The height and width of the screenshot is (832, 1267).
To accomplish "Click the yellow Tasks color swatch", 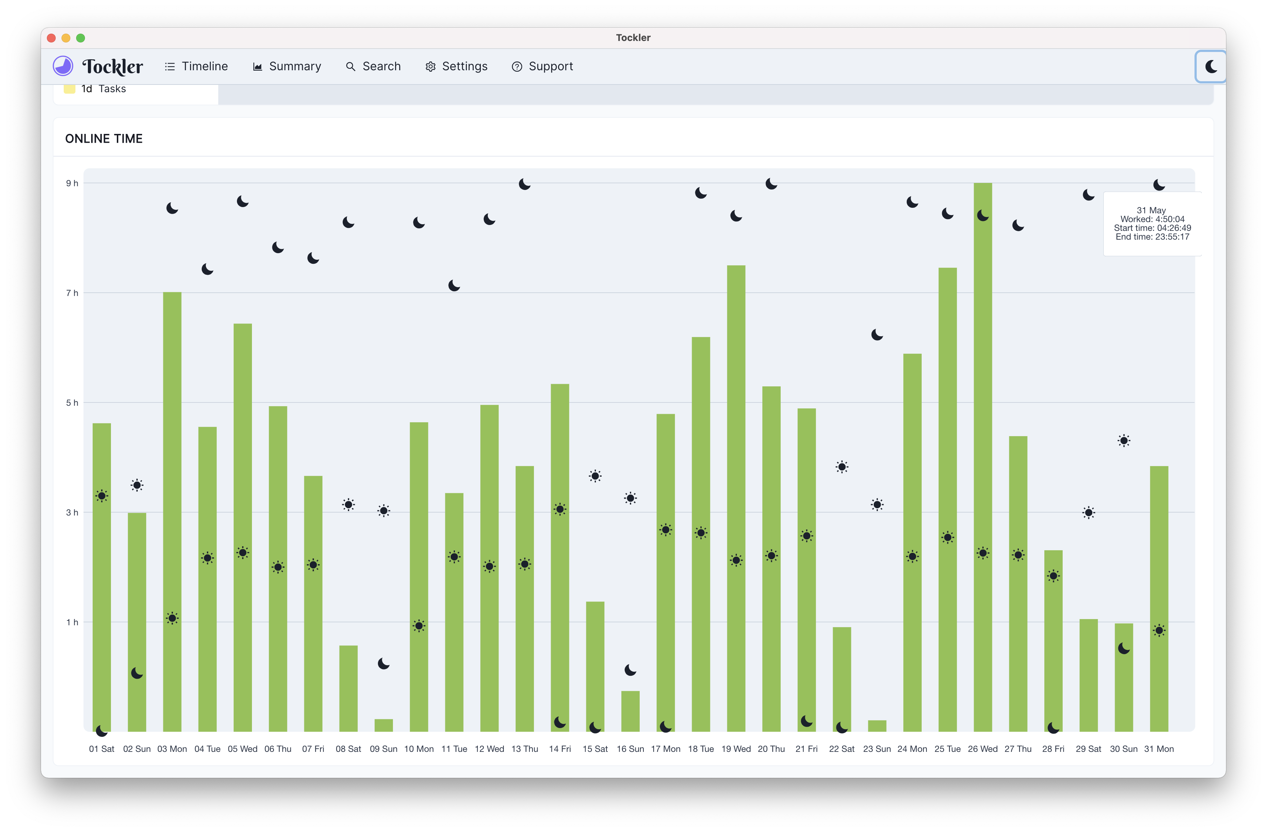I will click(x=69, y=89).
